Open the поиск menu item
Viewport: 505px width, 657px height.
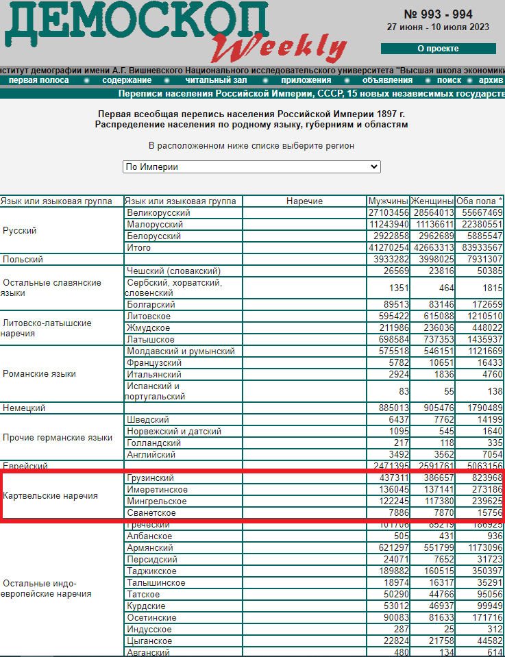(449, 80)
